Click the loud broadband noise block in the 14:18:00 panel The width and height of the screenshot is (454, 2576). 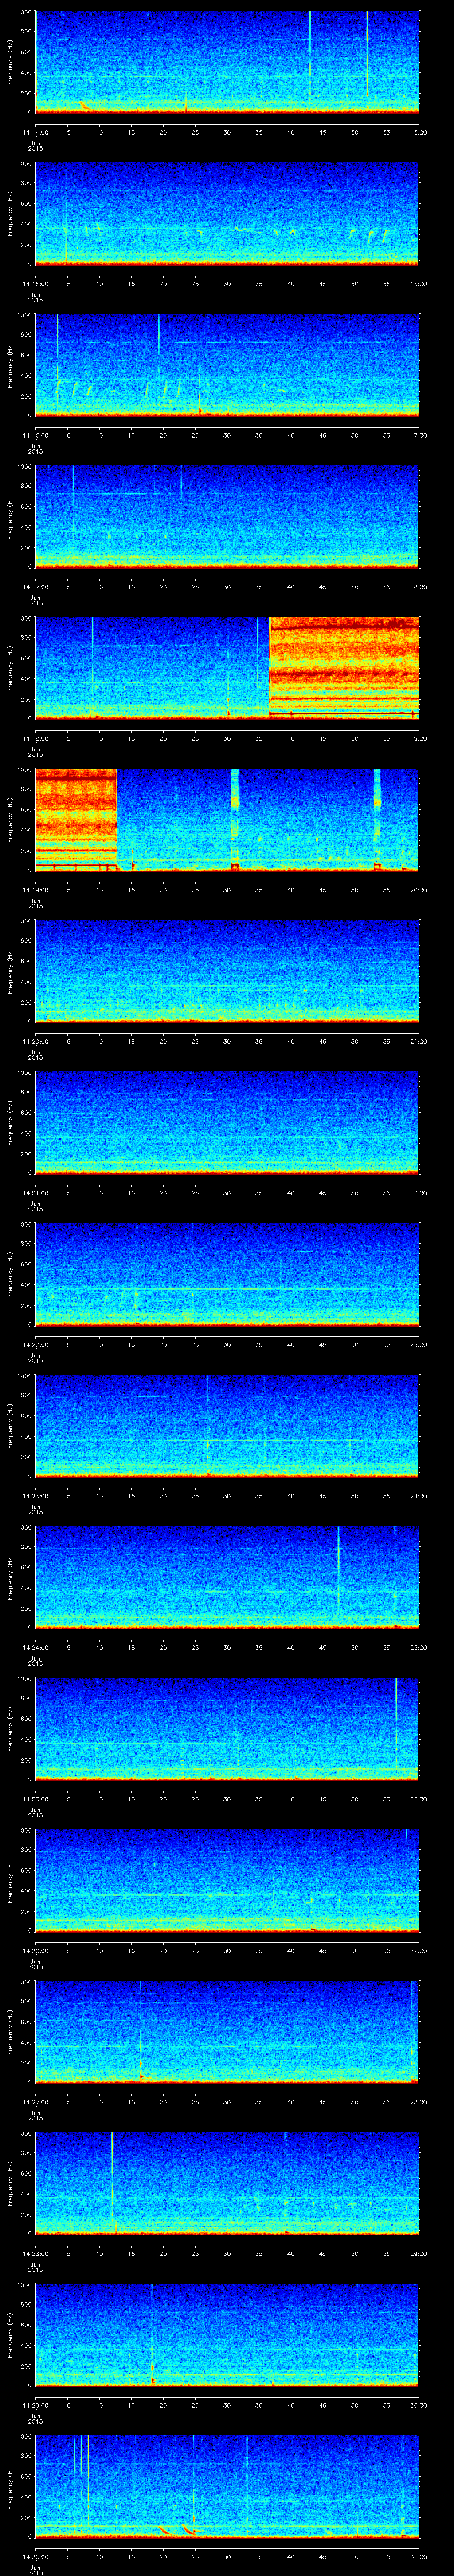[344, 668]
